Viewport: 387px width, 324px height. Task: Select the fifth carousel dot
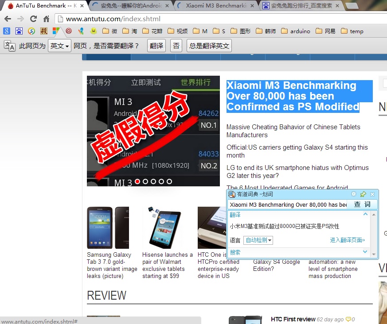pyautogui.click(x=169, y=181)
